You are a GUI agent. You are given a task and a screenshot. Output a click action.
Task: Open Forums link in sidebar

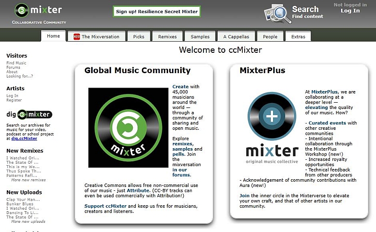tap(13, 67)
